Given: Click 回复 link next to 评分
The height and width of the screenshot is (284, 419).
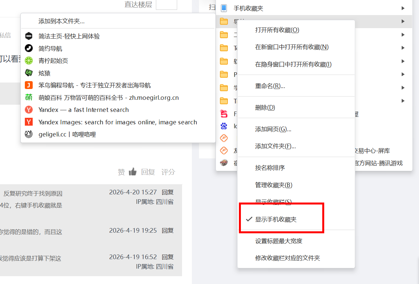Looking at the screenshot, I should pos(148,172).
